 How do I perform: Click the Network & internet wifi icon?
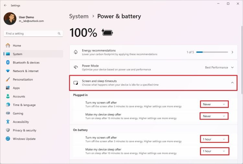pos(8,71)
